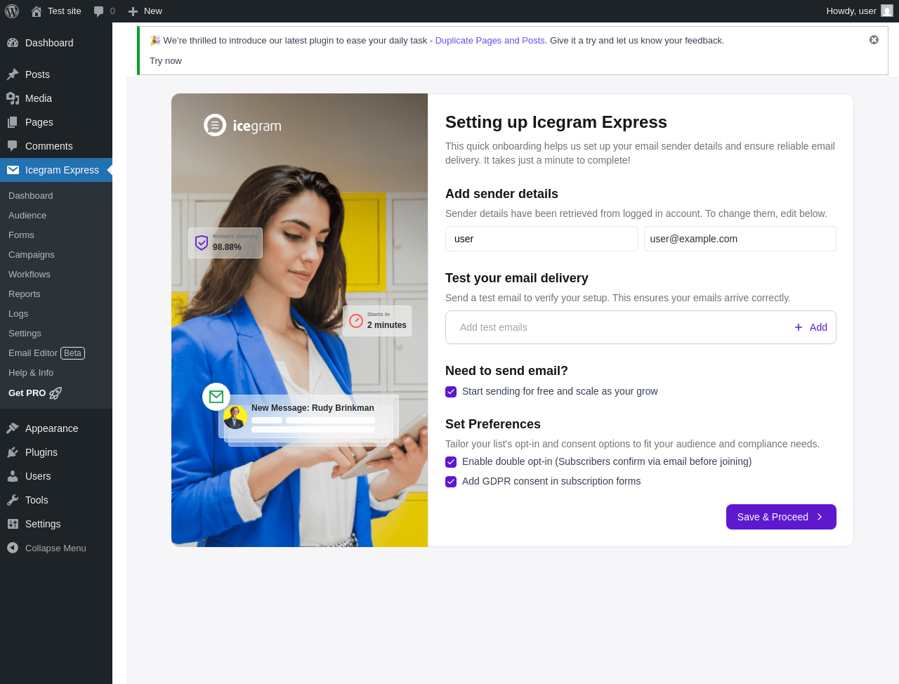
Task: Click the Dashboard gauge icon in sidebar
Action: [x=13, y=43]
